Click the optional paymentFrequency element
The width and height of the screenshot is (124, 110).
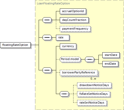[x=75, y=29]
